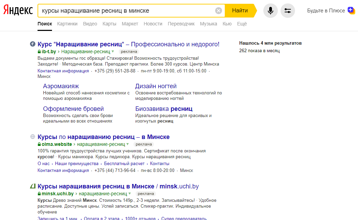Expand dropdown arrow after ib-t.by Наращивание-ресниц
This screenshot has width=358, height=220.
[113, 52]
